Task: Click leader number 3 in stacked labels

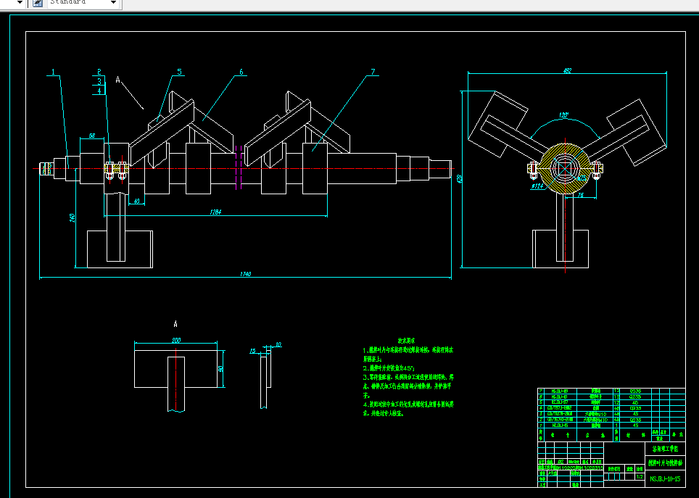Action: tap(99, 81)
